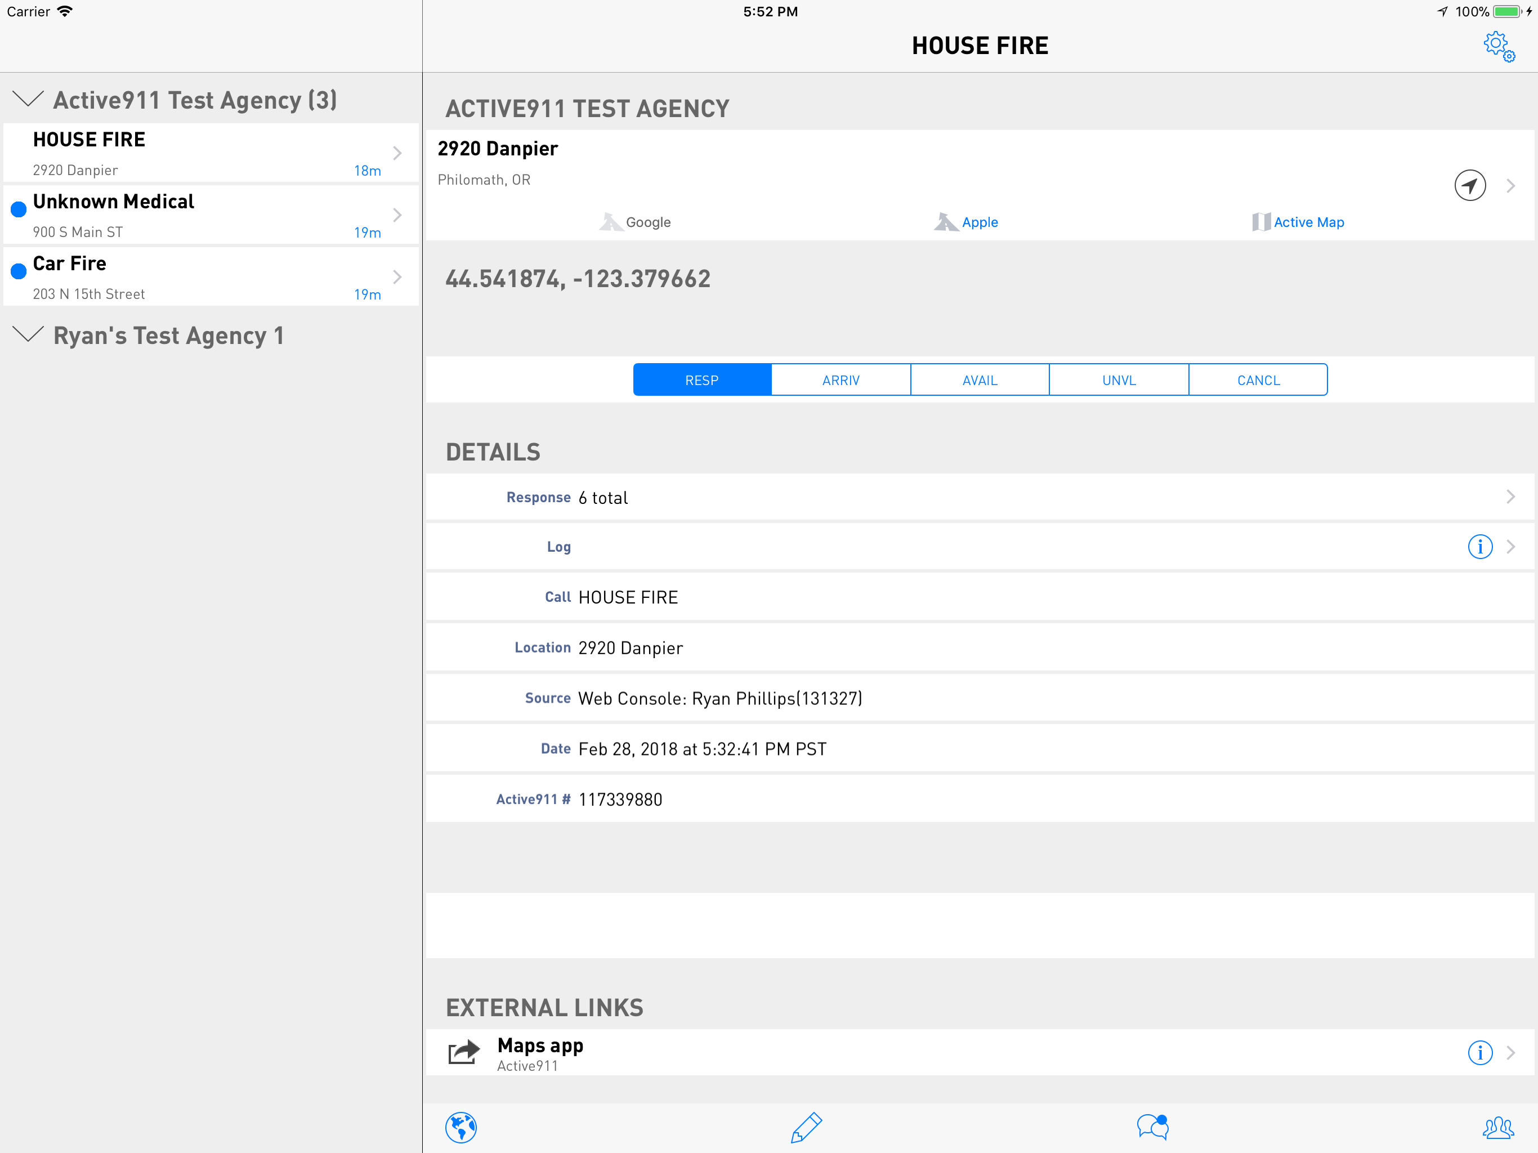Image resolution: width=1538 pixels, height=1153 pixels.
Task: Tap the battery status icon
Action: [1508, 11]
